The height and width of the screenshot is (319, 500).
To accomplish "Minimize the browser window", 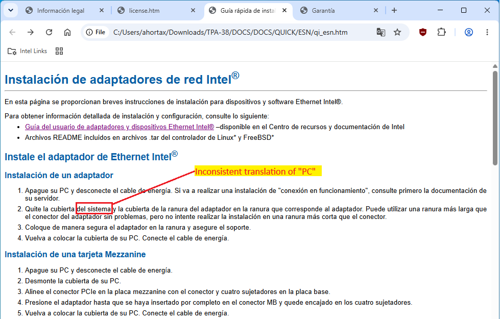I will (440, 10).
